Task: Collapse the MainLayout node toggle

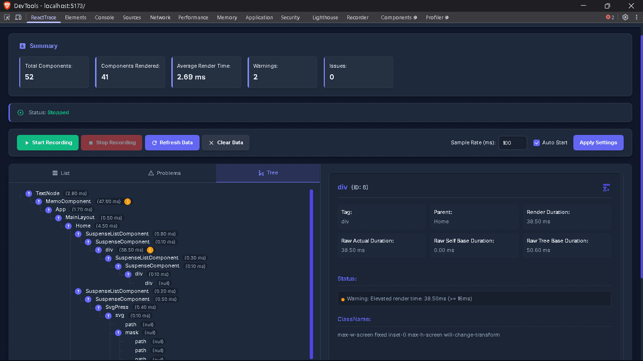Action: (x=58, y=218)
